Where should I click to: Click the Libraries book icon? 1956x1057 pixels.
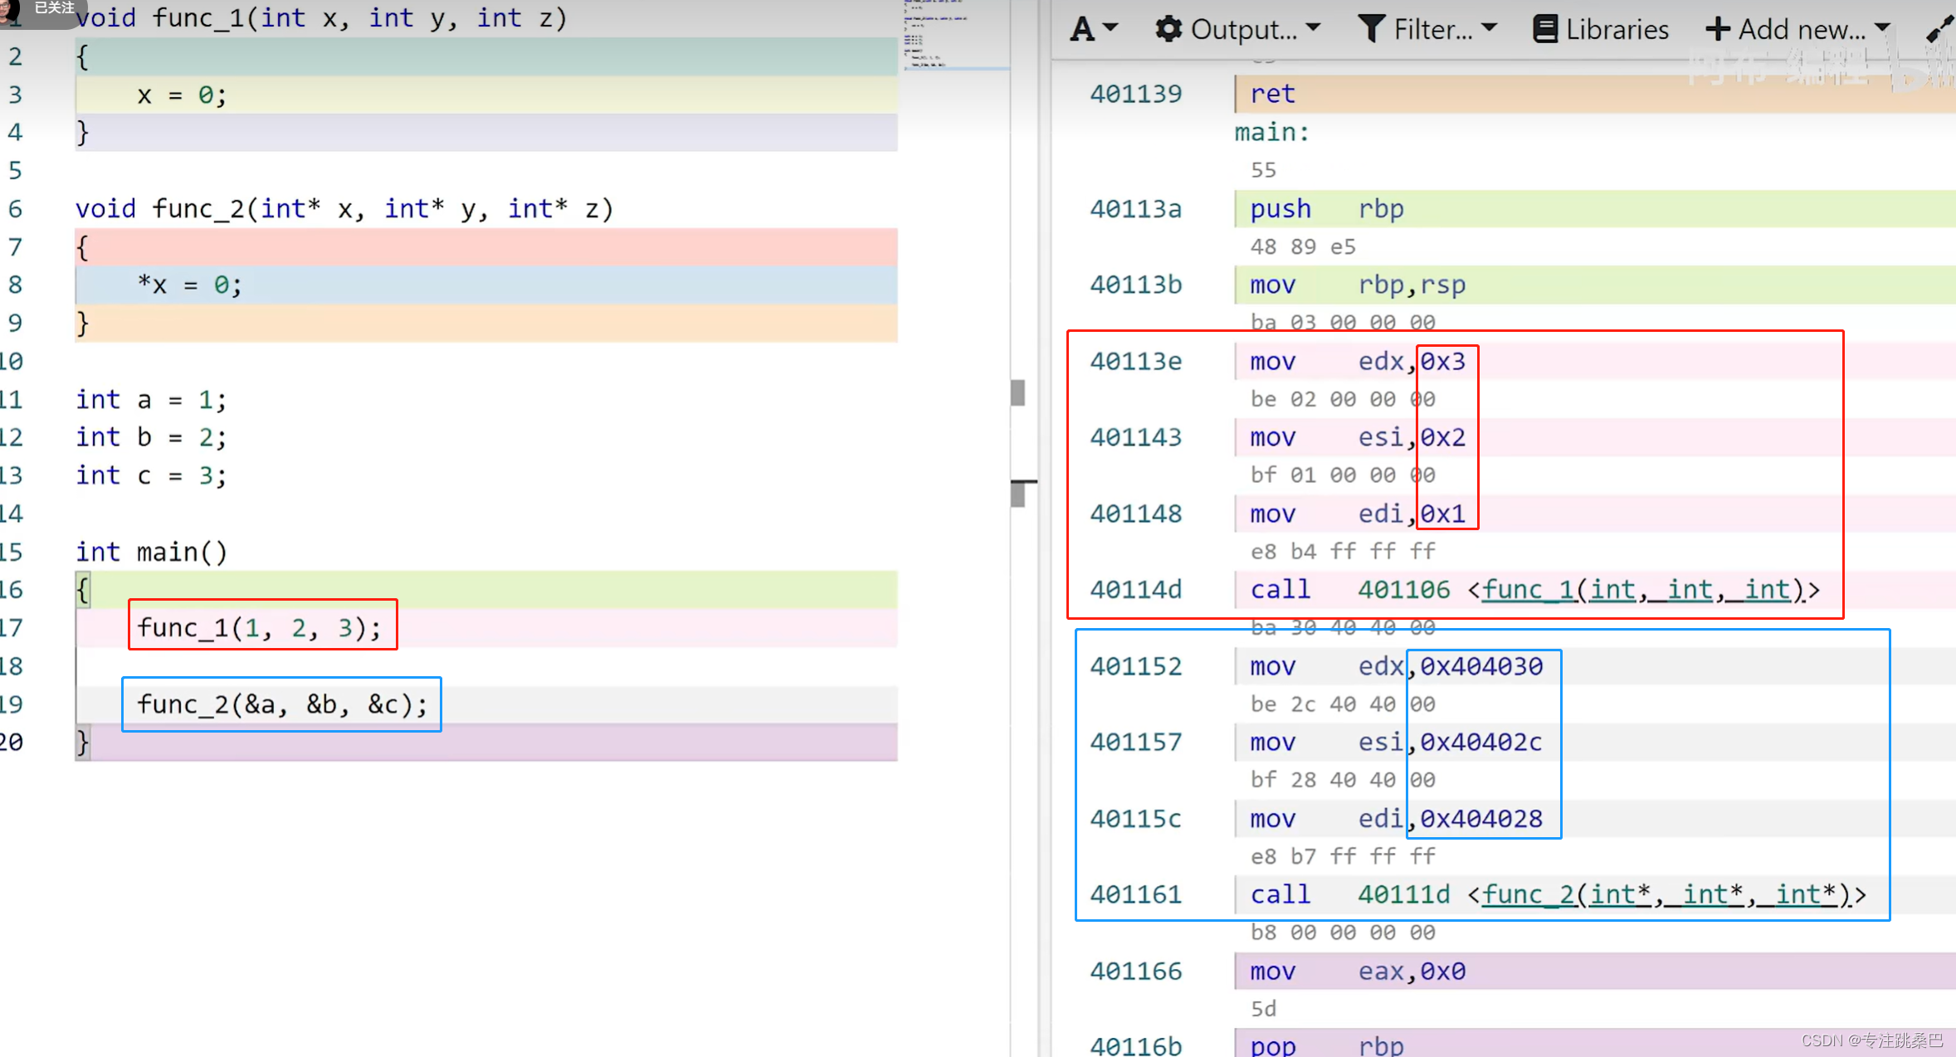tap(1544, 30)
